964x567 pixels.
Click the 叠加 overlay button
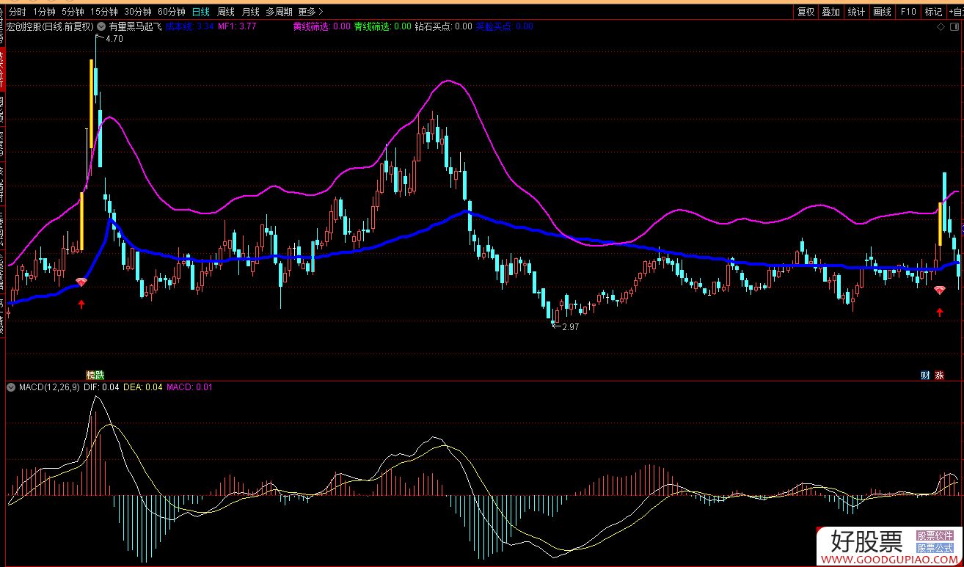tap(831, 12)
